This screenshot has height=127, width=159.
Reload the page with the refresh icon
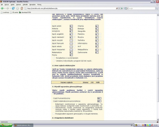coord(13,8)
